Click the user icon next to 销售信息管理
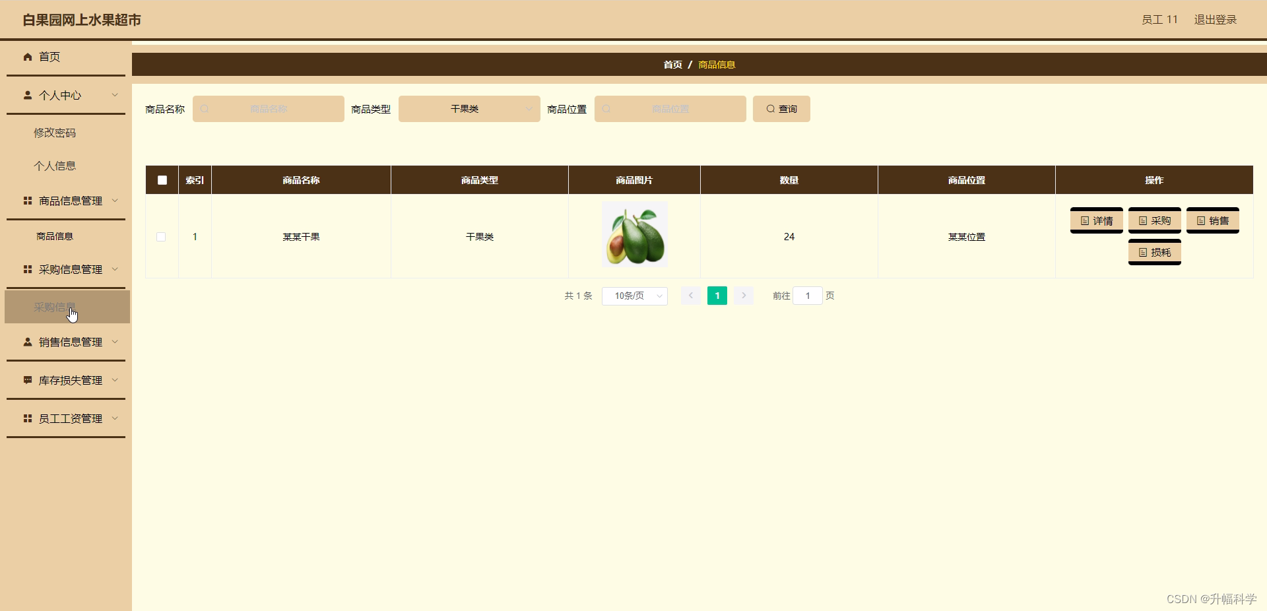Screen dimensions: 1267x611 [27, 342]
